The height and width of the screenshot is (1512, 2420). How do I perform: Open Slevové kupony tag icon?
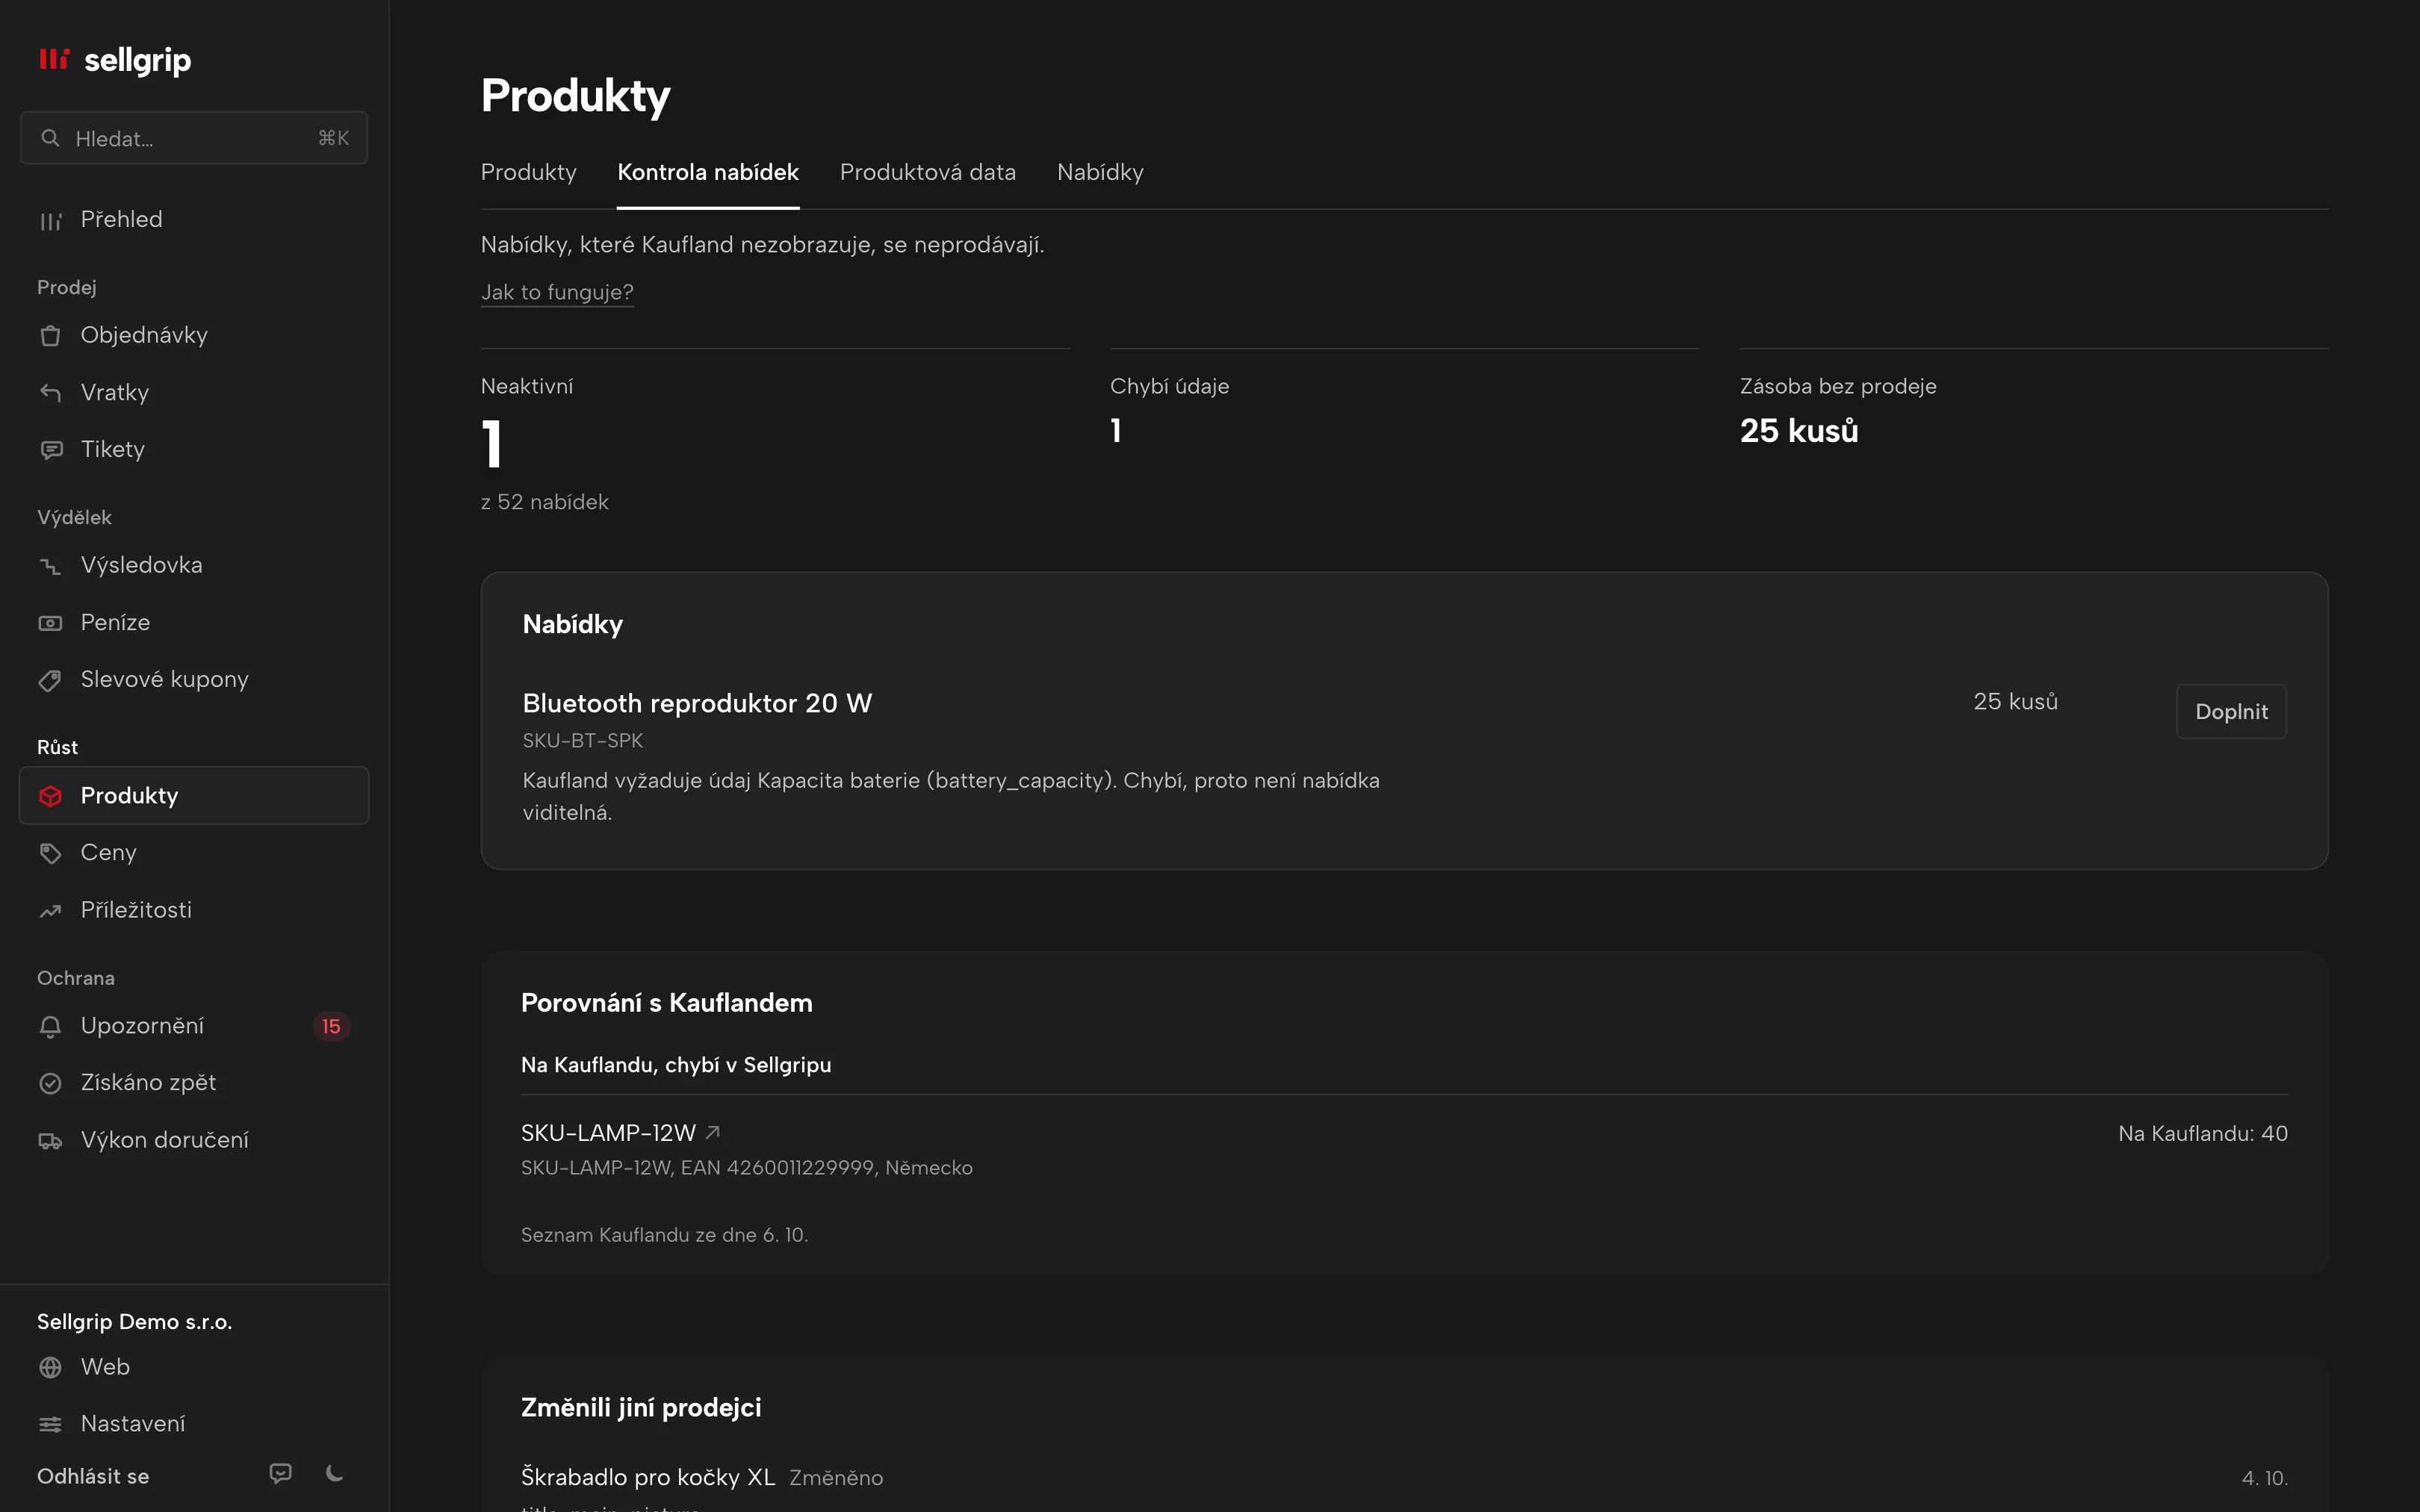pyautogui.click(x=50, y=680)
